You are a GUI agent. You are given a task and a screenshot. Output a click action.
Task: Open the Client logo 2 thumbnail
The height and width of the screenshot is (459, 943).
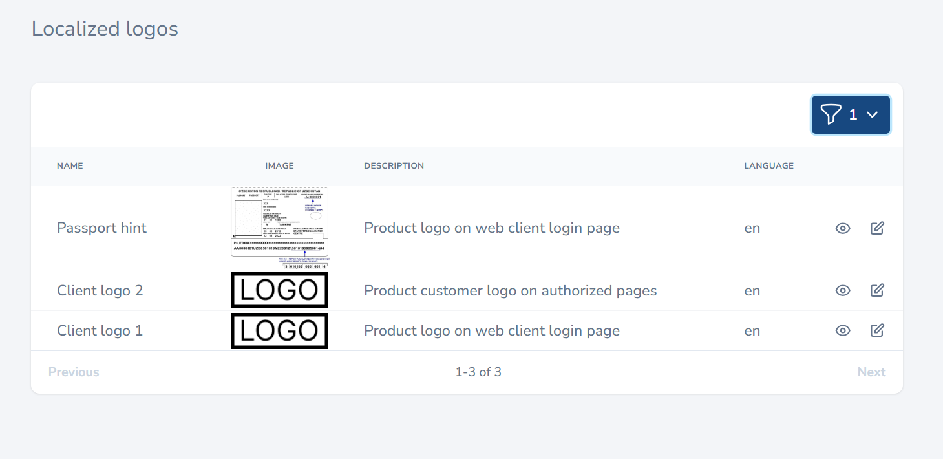279,290
